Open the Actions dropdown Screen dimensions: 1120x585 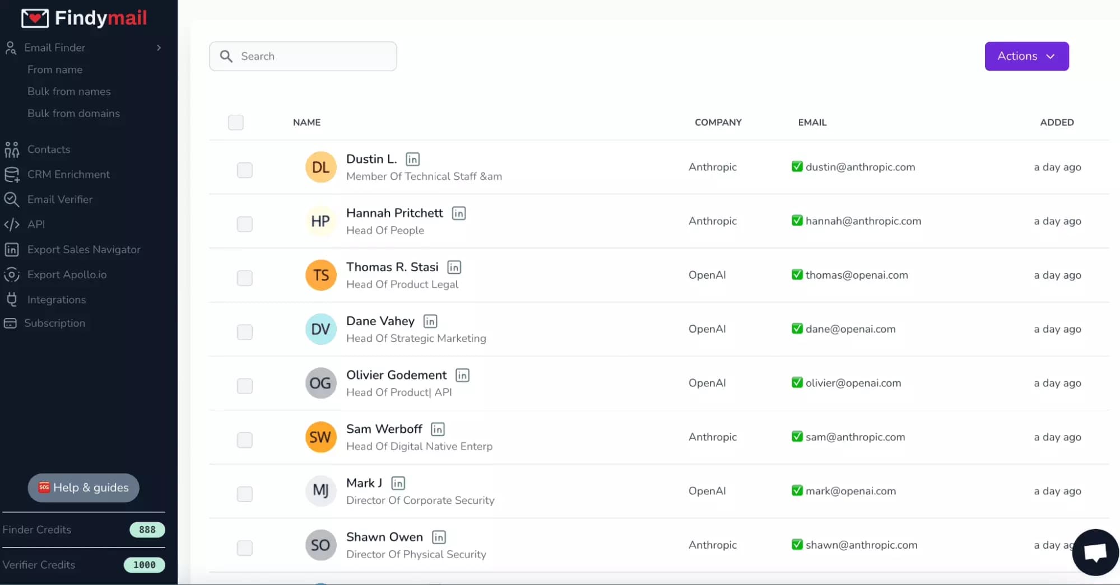tap(1026, 56)
